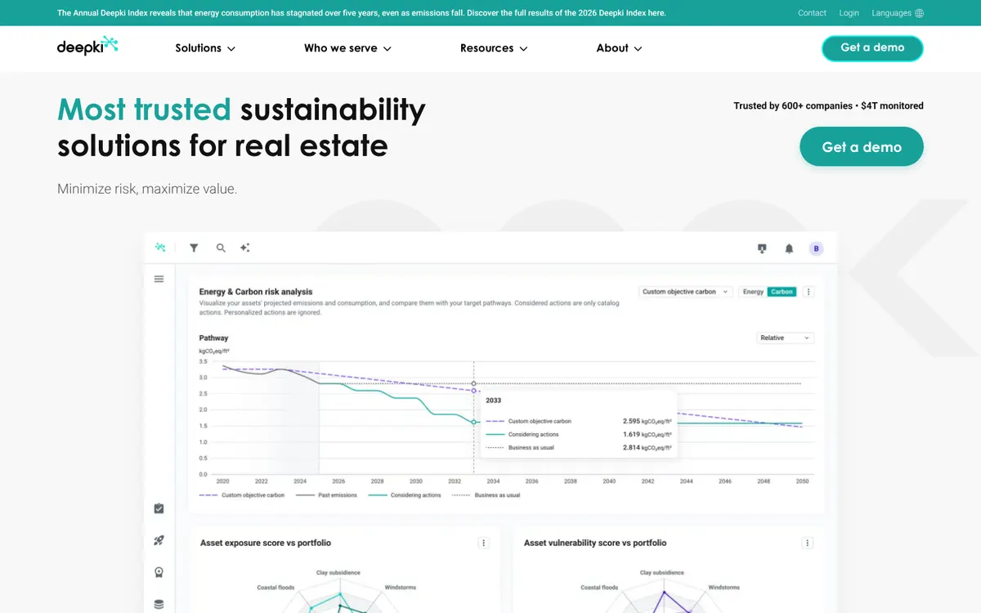Click the deepki logo in the header

[x=87, y=47]
